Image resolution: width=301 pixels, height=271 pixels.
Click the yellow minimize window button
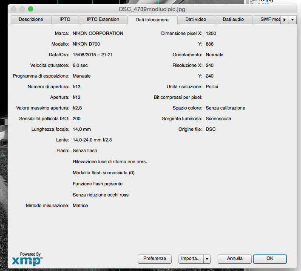[22, 9]
